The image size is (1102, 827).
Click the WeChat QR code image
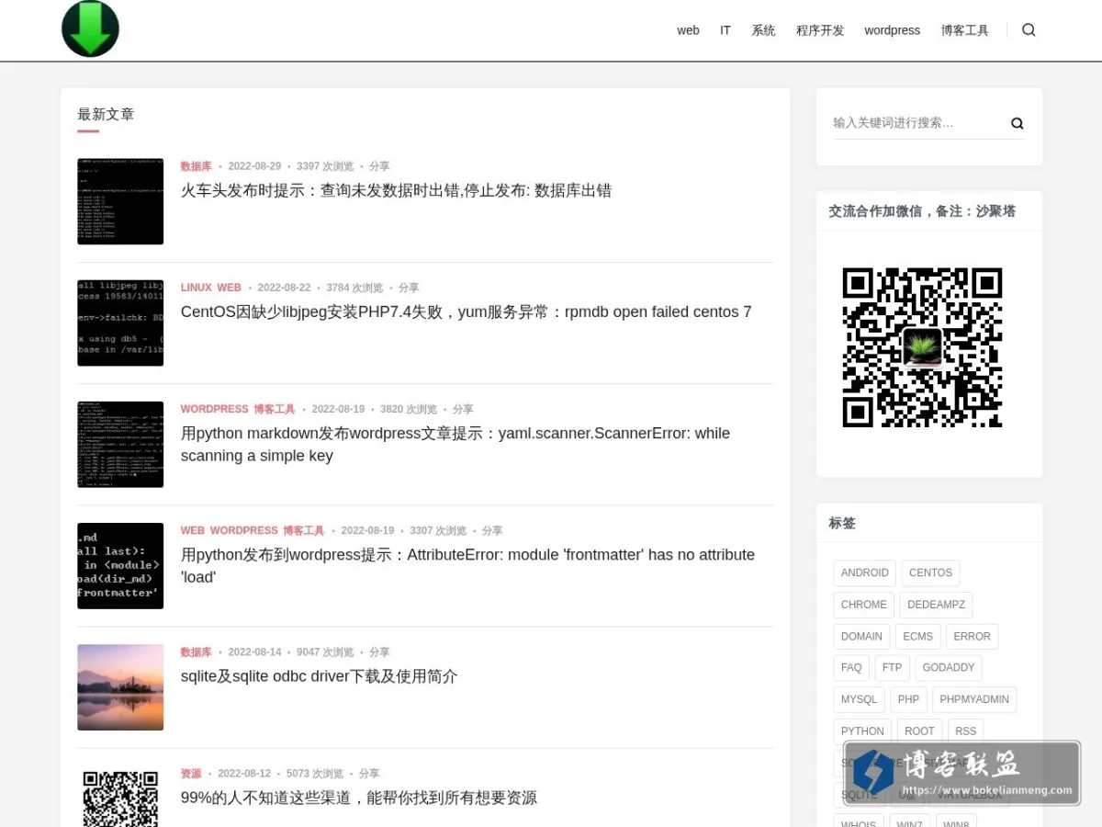tap(922, 347)
